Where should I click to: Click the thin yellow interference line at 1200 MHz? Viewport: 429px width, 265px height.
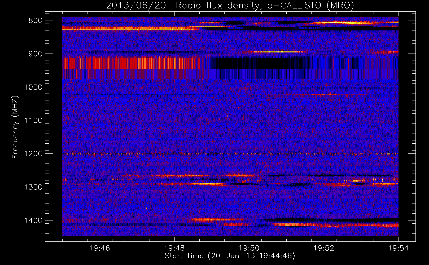pyautogui.click(x=230, y=154)
